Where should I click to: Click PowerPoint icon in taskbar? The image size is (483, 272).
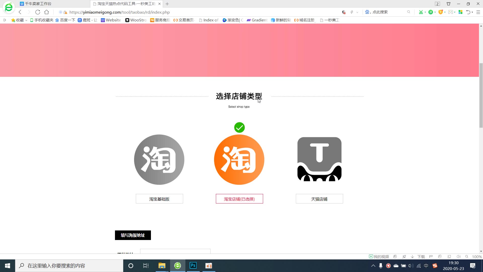(x=209, y=265)
